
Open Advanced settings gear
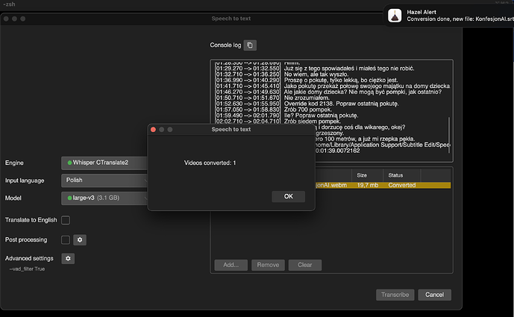pyautogui.click(x=68, y=259)
